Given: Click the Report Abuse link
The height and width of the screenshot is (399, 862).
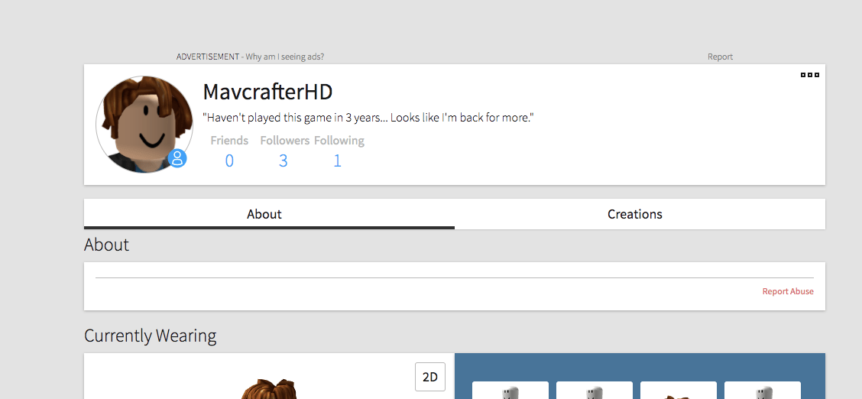Looking at the screenshot, I should pyautogui.click(x=787, y=291).
